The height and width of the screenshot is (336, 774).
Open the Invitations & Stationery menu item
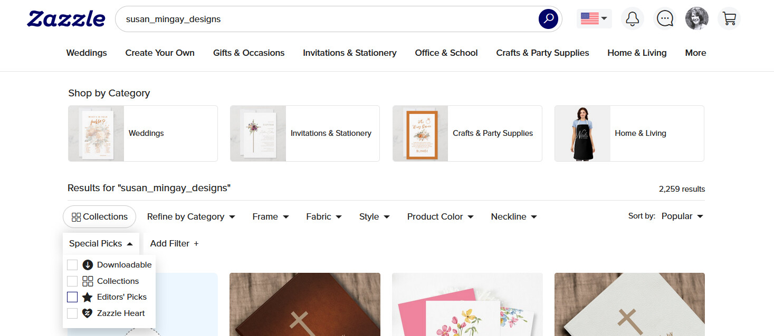pos(350,53)
